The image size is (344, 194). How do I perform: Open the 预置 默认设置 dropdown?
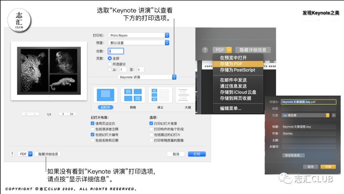(x=139, y=43)
